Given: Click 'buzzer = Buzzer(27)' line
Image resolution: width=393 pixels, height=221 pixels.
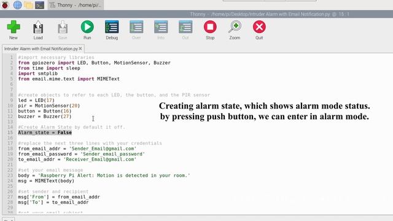Looking at the screenshot, I should (x=45, y=117).
